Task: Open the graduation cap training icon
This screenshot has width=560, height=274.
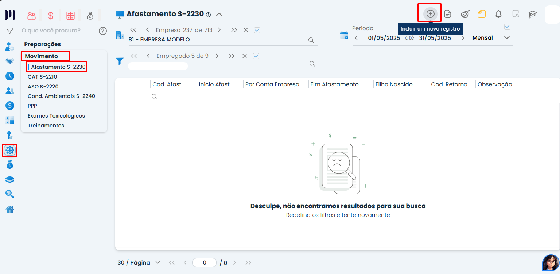Action: pyautogui.click(x=533, y=14)
